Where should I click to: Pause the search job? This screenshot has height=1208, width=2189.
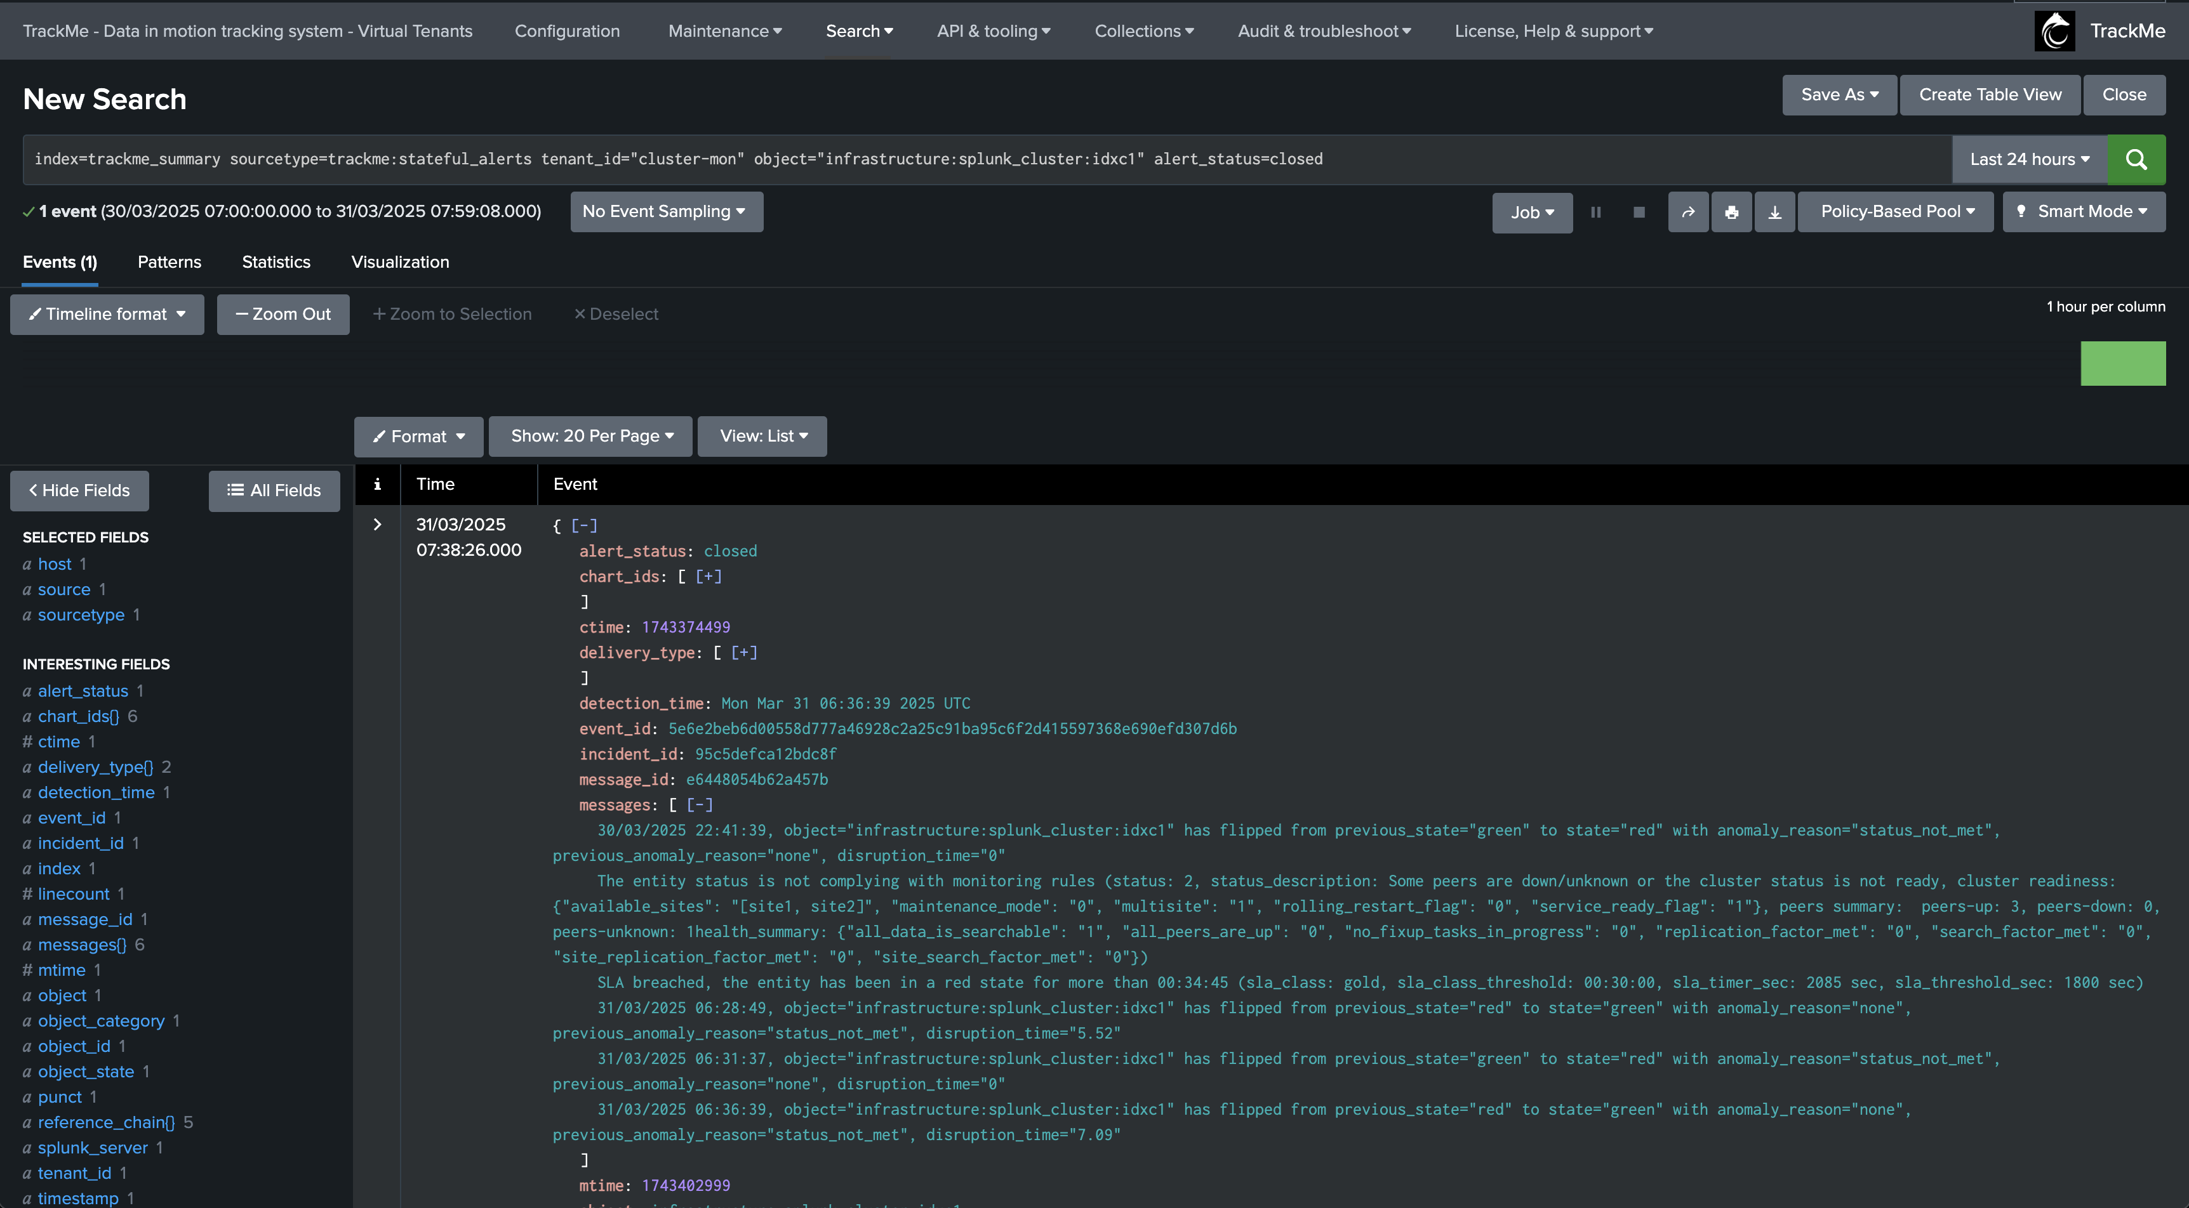pos(1596,213)
